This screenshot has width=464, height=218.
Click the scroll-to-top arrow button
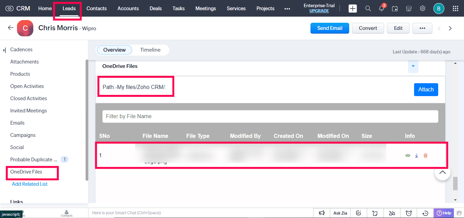[442, 172]
